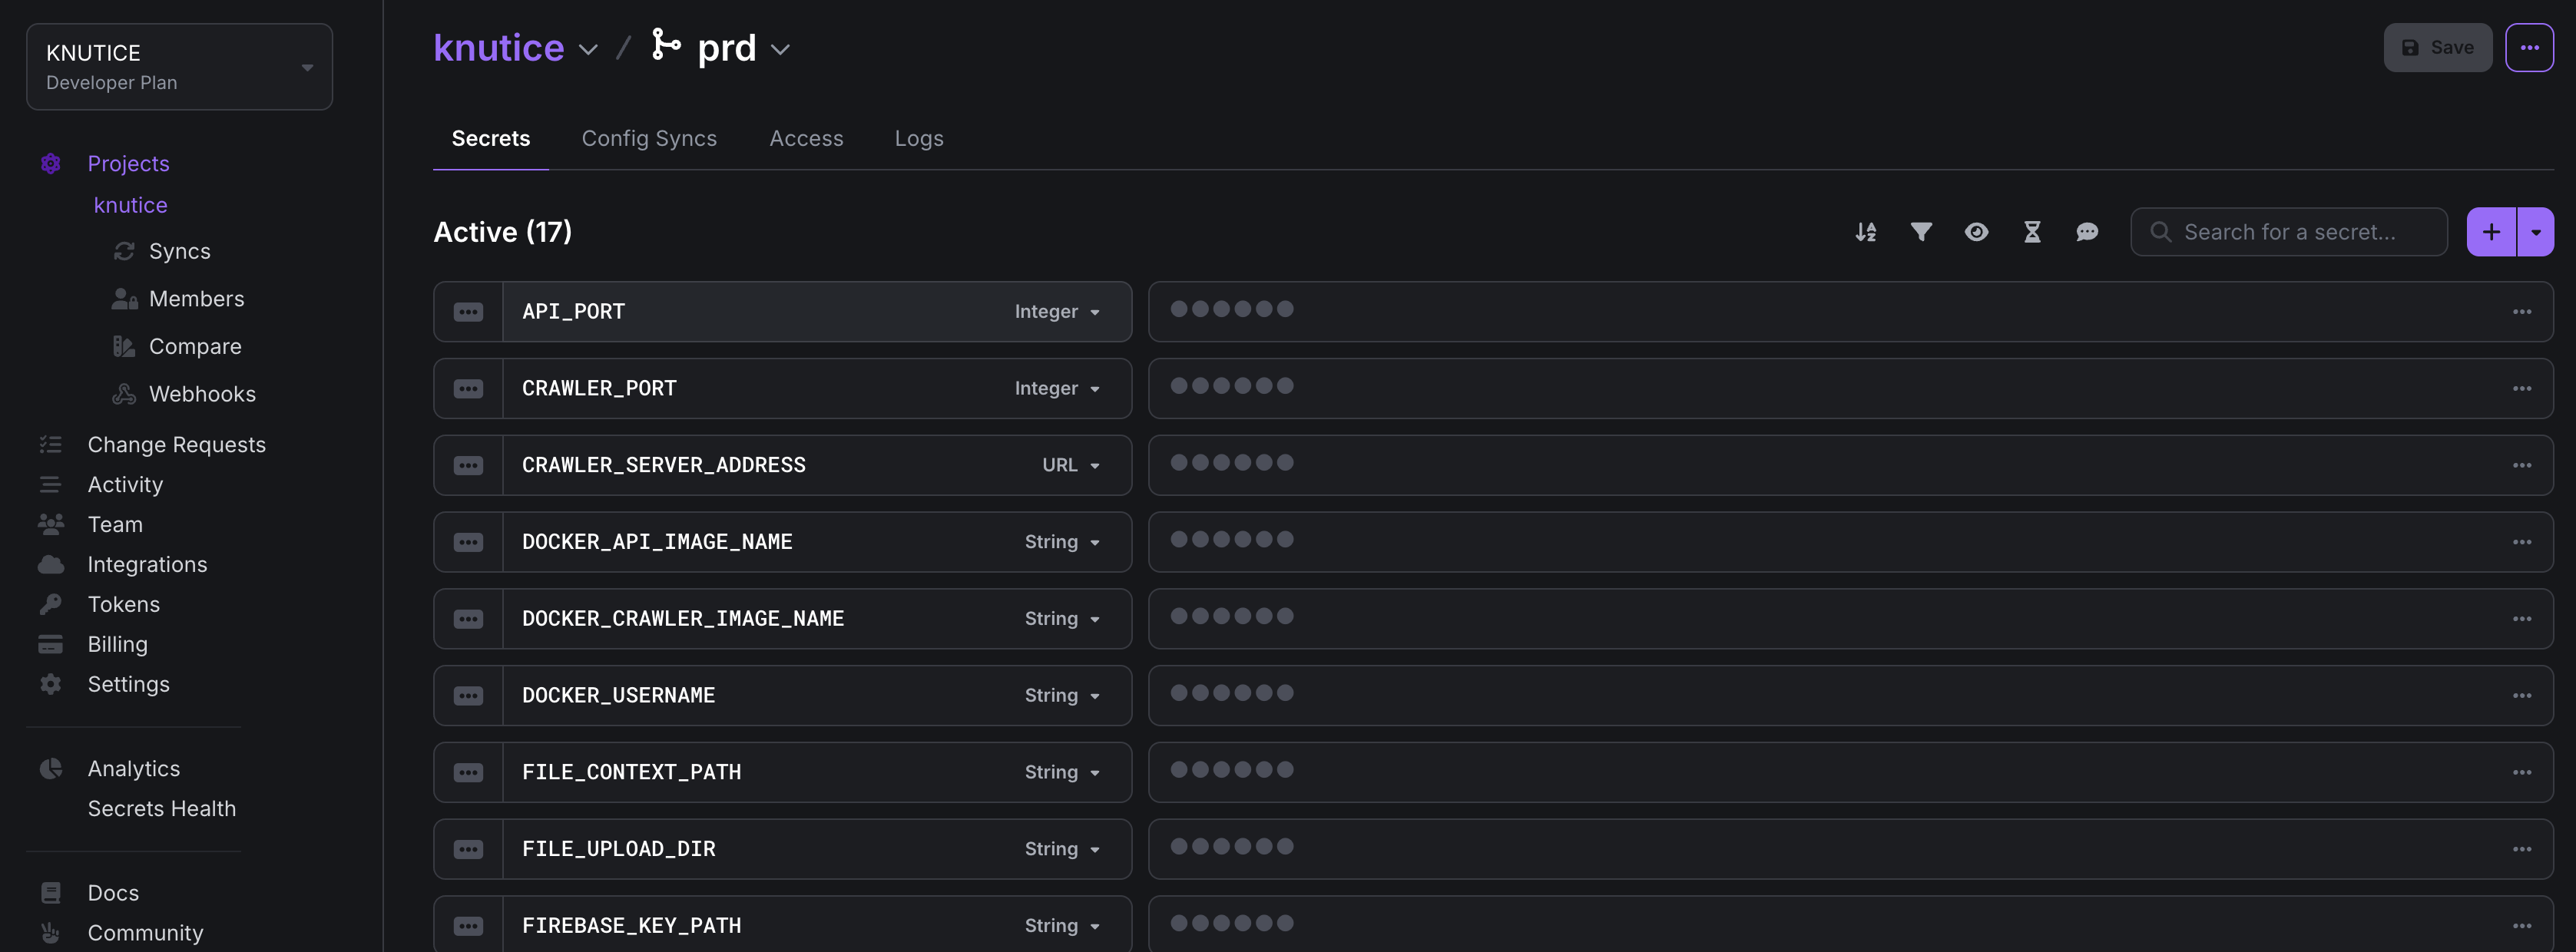Viewport: 2576px width, 952px height.
Task: Toggle secret values visibility eye icon
Action: click(1976, 232)
